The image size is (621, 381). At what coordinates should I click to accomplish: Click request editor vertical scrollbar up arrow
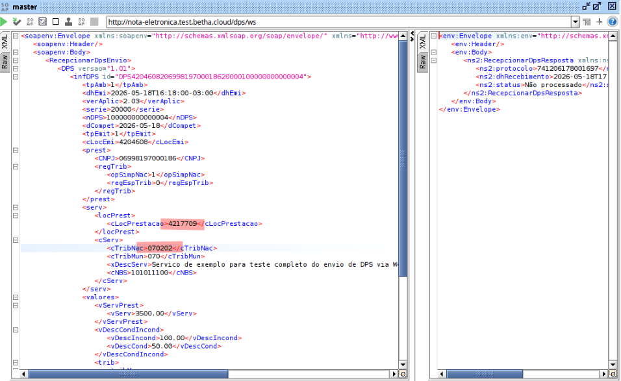(403, 36)
